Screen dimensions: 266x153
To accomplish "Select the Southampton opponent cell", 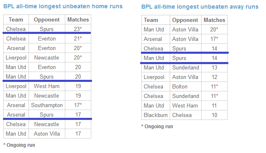I will 47,105.
